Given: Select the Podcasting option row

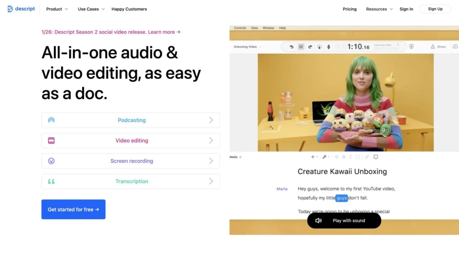Looking at the screenshot, I should coord(130,120).
